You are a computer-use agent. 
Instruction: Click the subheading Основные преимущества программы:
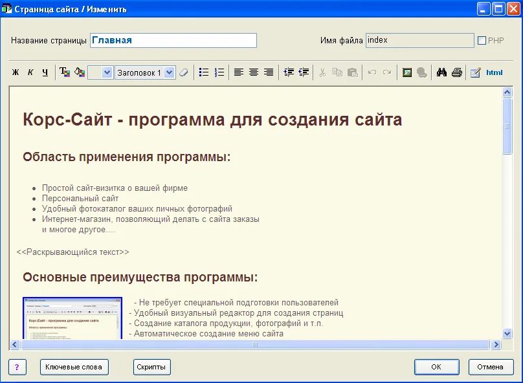tap(140, 277)
